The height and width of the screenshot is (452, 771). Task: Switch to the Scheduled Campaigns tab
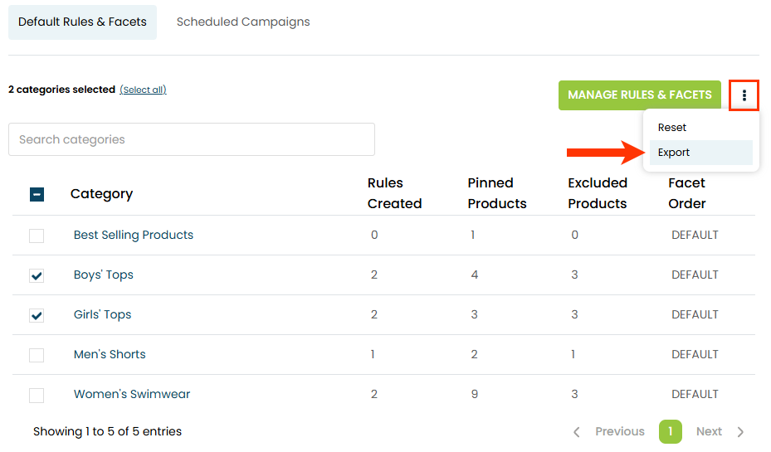[x=243, y=22]
